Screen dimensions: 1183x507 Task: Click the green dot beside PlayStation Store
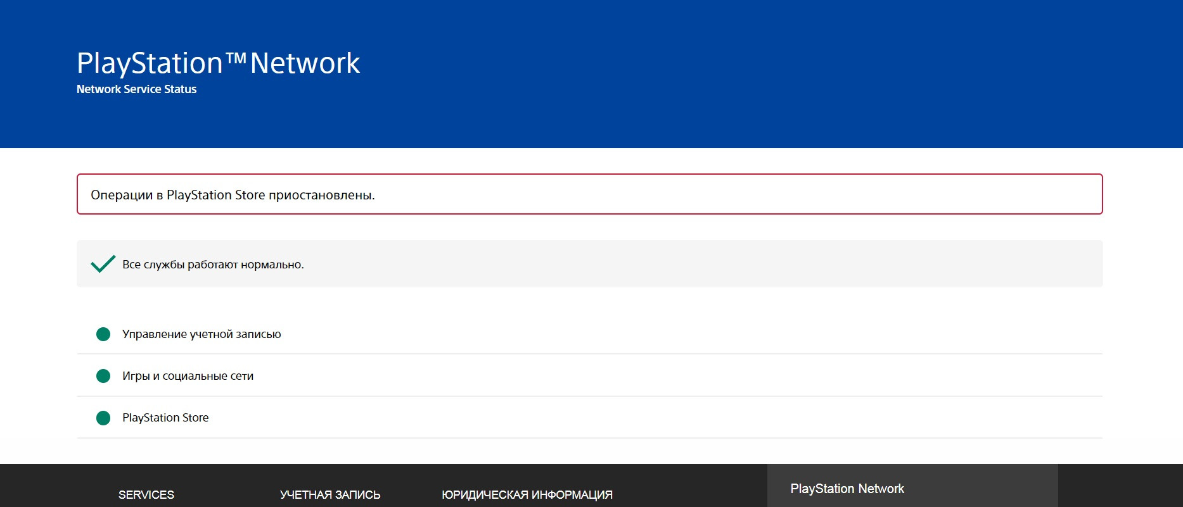[103, 418]
